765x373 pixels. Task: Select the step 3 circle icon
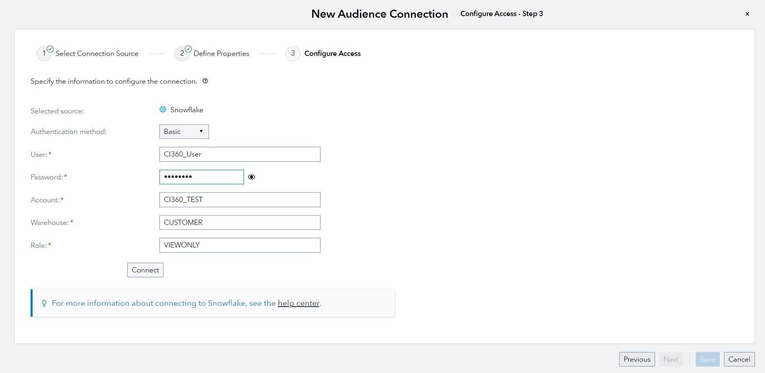[293, 53]
